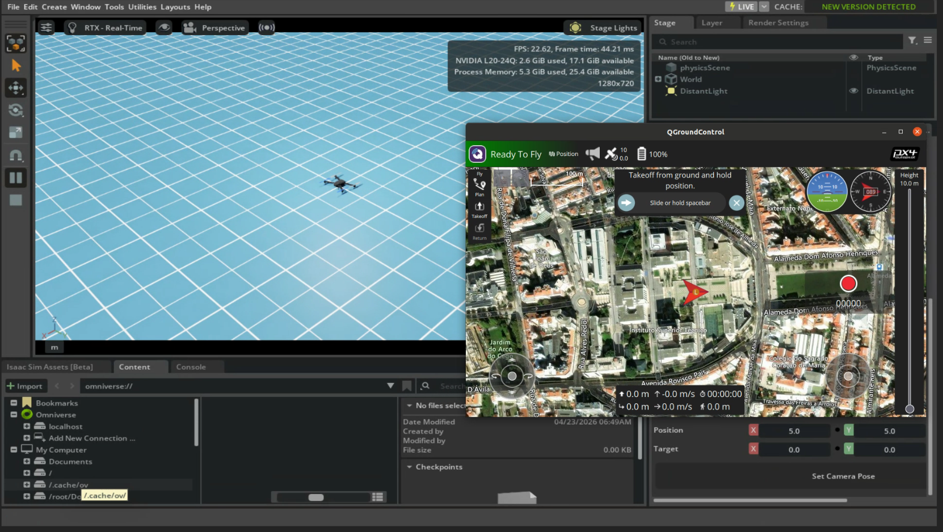Screen dimensions: 943x532
Task: Stop the simulation
Action: (16, 200)
